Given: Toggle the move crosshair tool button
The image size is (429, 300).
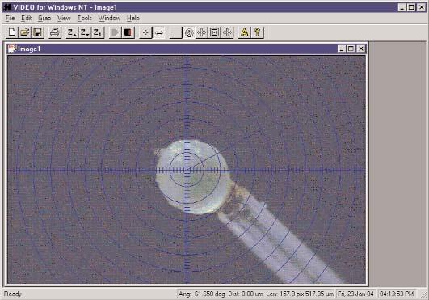Looking at the screenshot, I should [145, 32].
